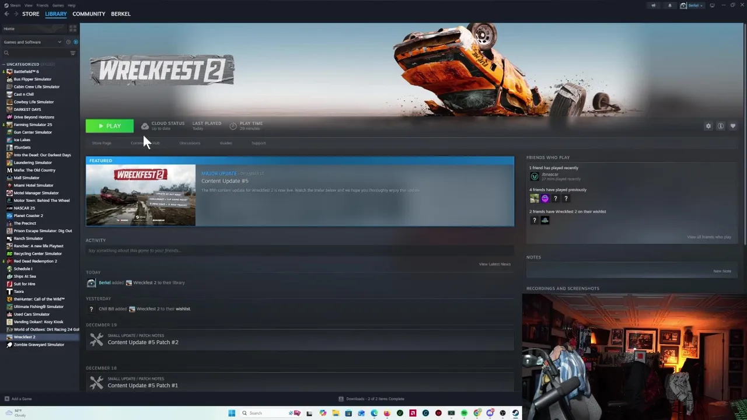Click the library search field

[x=35, y=53]
